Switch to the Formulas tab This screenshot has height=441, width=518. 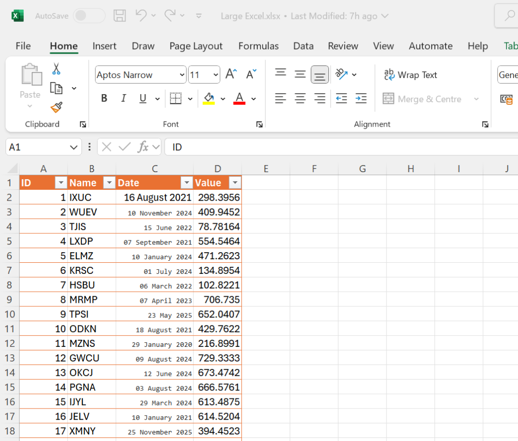258,46
